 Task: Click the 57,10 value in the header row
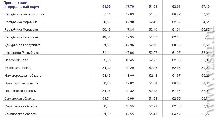205,6
